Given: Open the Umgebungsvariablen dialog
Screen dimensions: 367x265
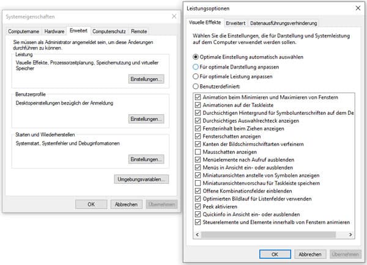Looking at the screenshot, I should [x=141, y=180].
